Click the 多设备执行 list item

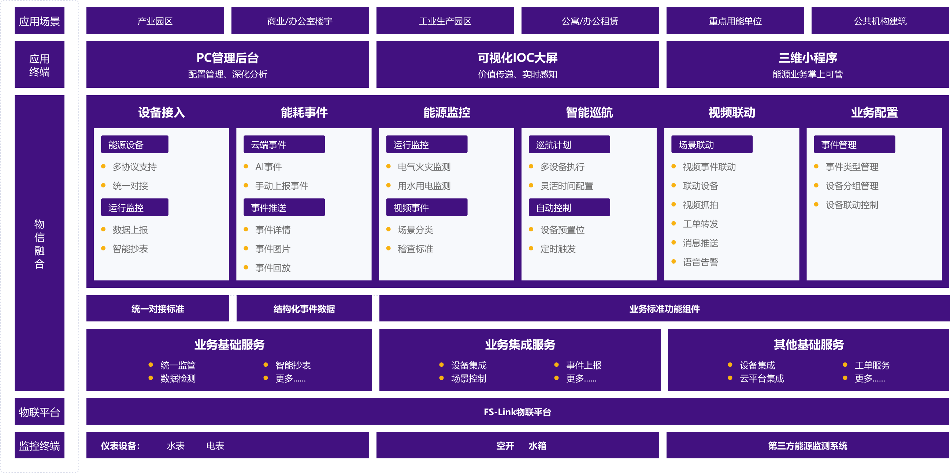pyautogui.click(x=563, y=167)
